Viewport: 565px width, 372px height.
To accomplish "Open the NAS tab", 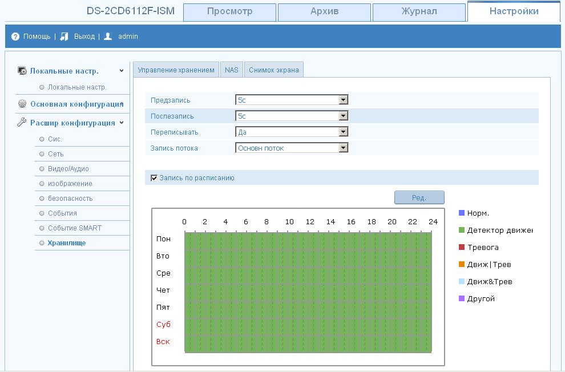I will pyautogui.click(x=232, y=70).
